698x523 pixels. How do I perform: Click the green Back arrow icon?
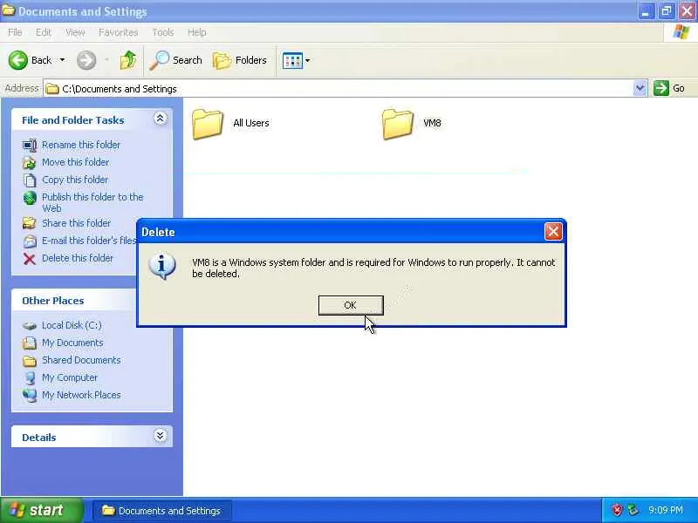coord(18,60)
